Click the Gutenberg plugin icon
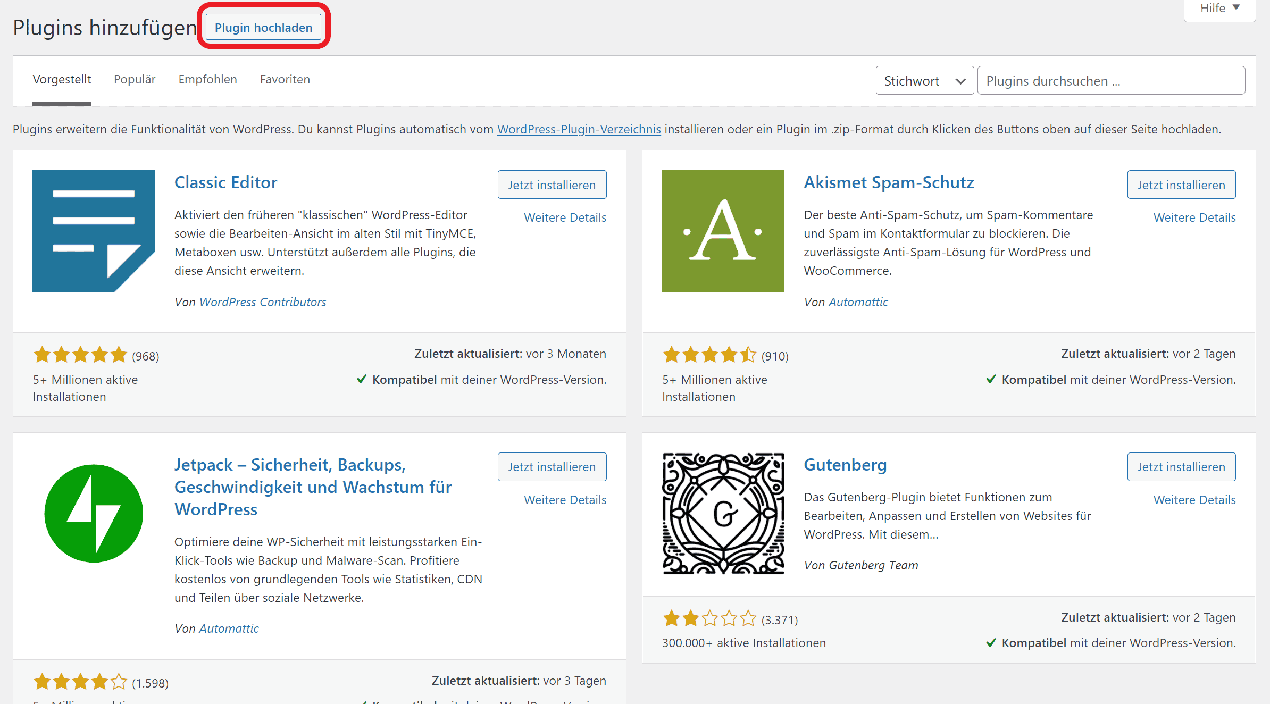This screenshot has width=1270, height=704. 723,514
